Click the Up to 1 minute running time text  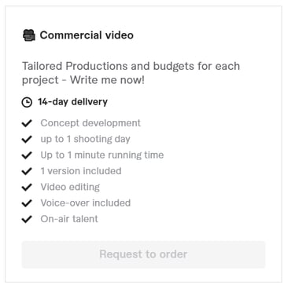coord(102,155)
